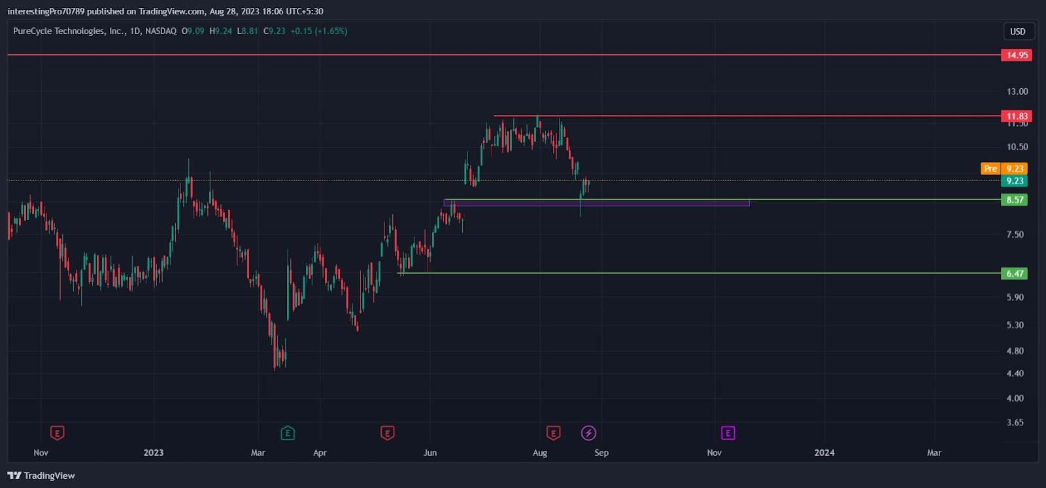Image resolution: width=1046 pixels, height=488 pixels.
Task: Click the PureCycle Technologies symbol title
Action: pos(69,31)
